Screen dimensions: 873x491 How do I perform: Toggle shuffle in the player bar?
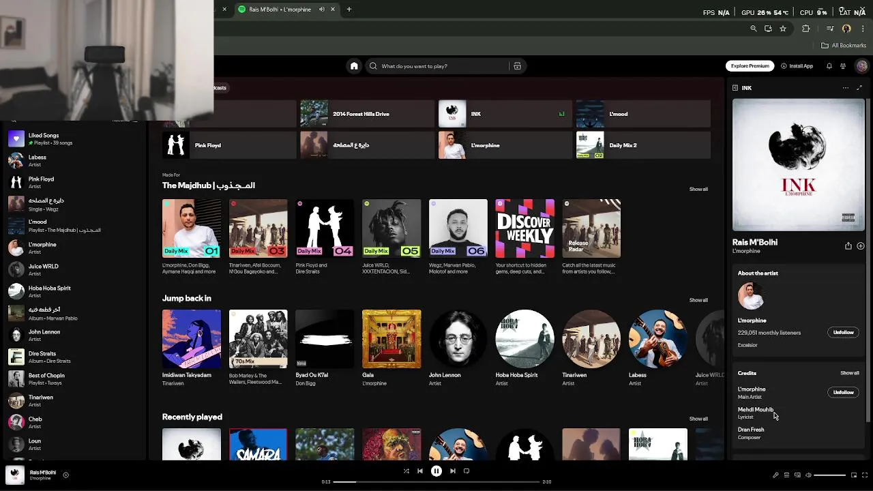coord(406,471)
